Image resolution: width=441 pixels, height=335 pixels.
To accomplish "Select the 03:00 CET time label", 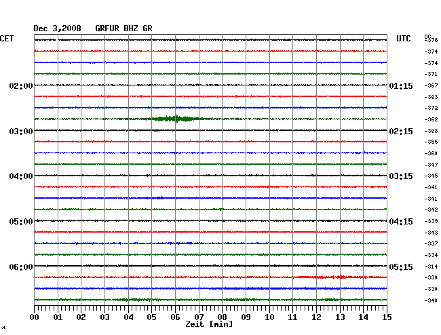I will click(21, 132).
